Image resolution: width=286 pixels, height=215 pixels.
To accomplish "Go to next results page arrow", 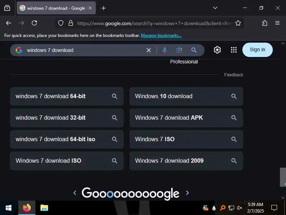I will click(x=187, y=193).
